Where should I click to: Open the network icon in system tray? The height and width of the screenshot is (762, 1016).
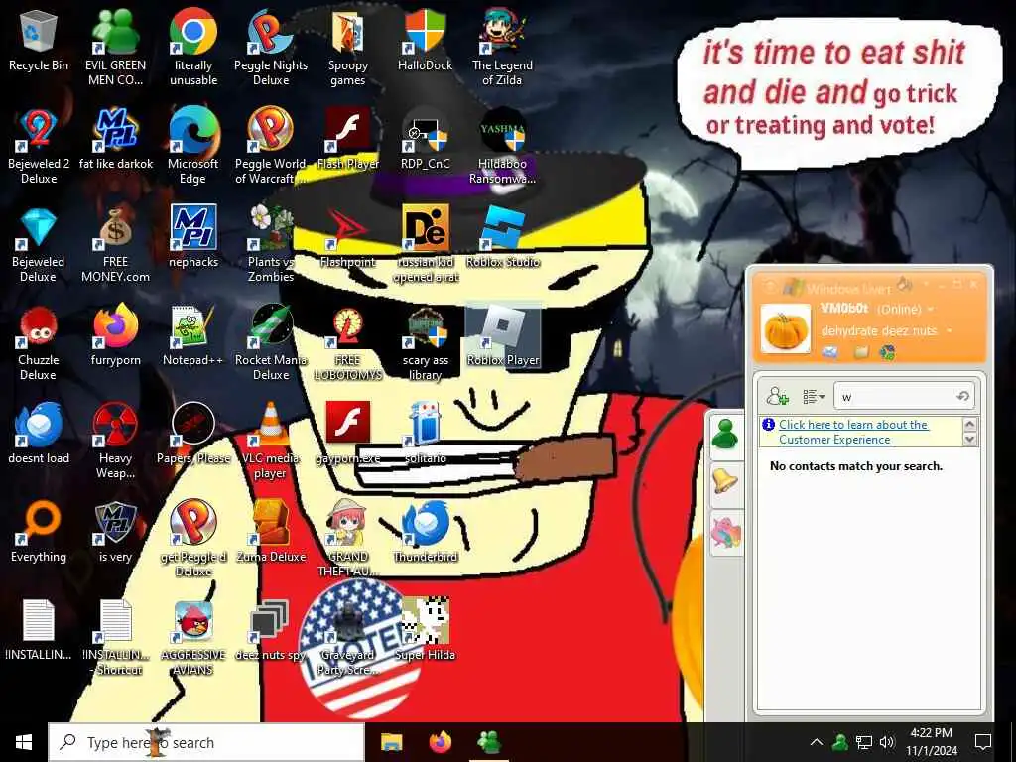864,742
